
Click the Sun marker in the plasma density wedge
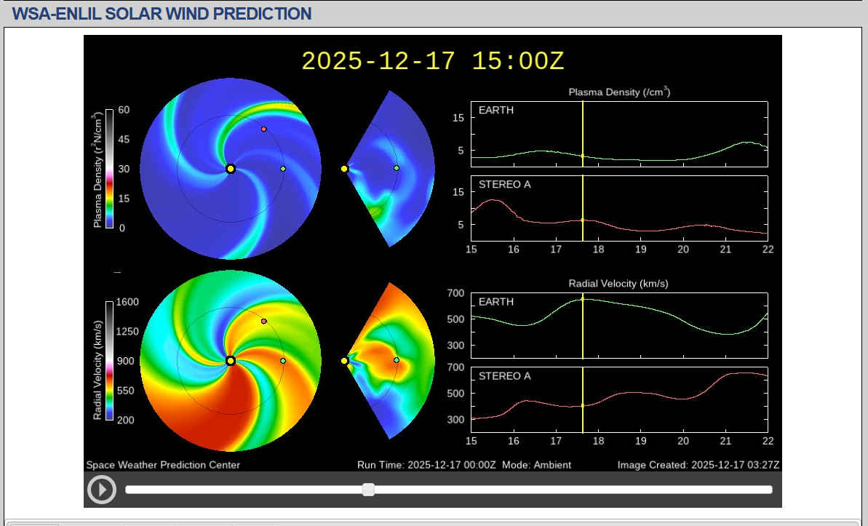(x=344, y=169)
